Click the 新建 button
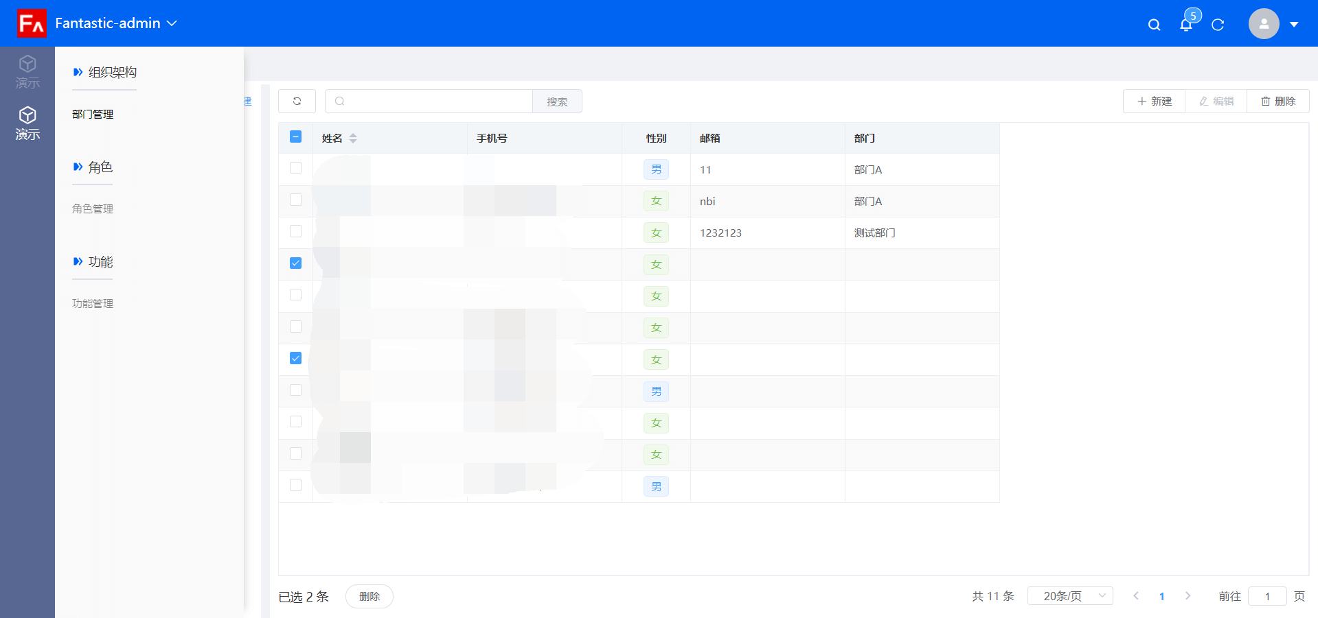The width and height of the screenshot is (1318, 618). [x=1154, y=102]
